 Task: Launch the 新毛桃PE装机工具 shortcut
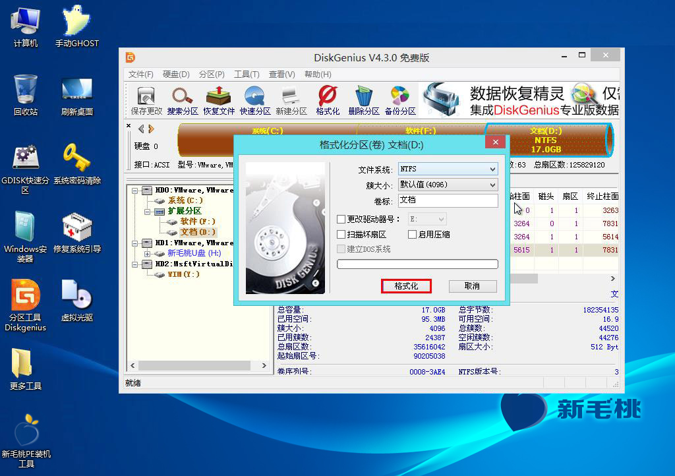pos(26,441)
